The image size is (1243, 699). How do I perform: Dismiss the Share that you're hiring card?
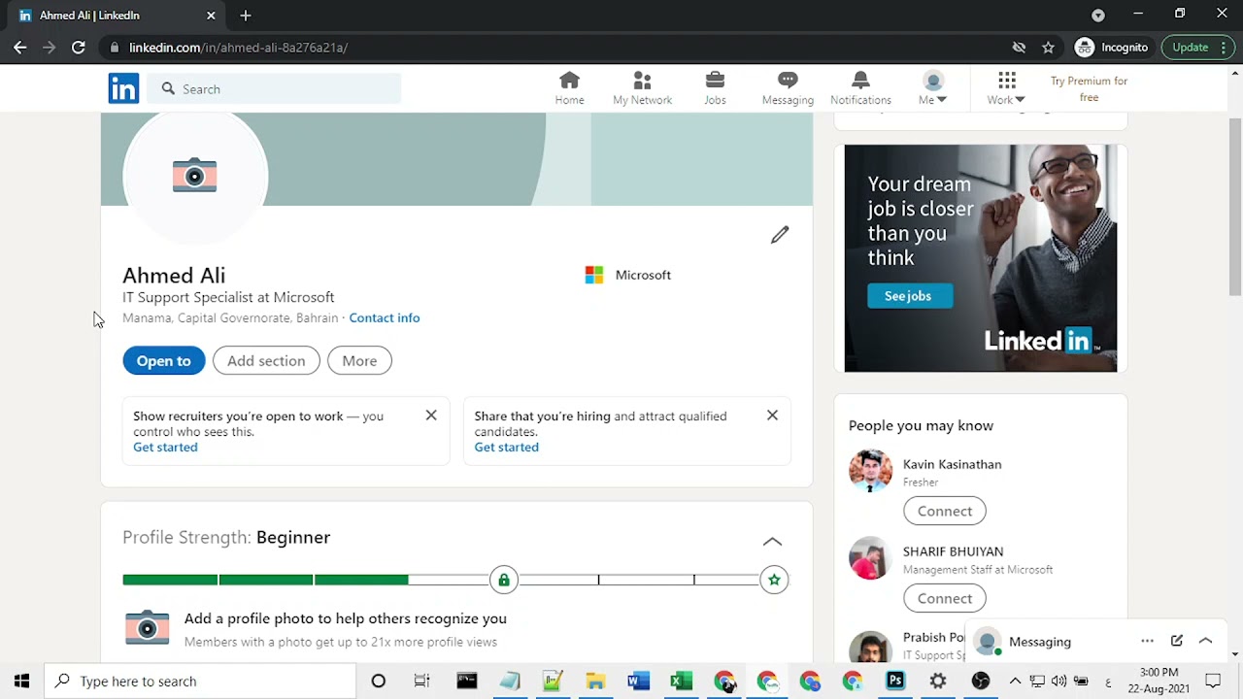point(772,416)
